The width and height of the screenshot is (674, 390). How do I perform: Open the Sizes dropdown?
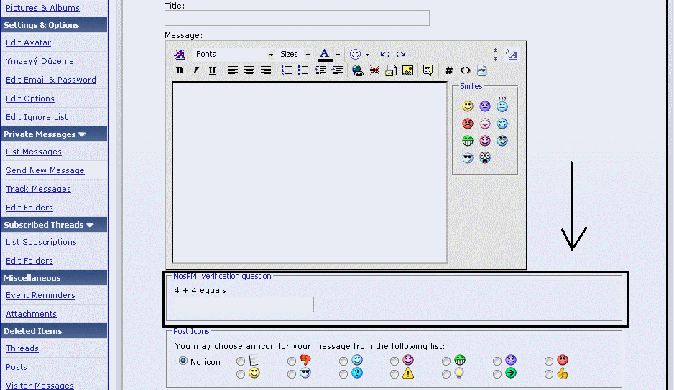coord(308,55)
